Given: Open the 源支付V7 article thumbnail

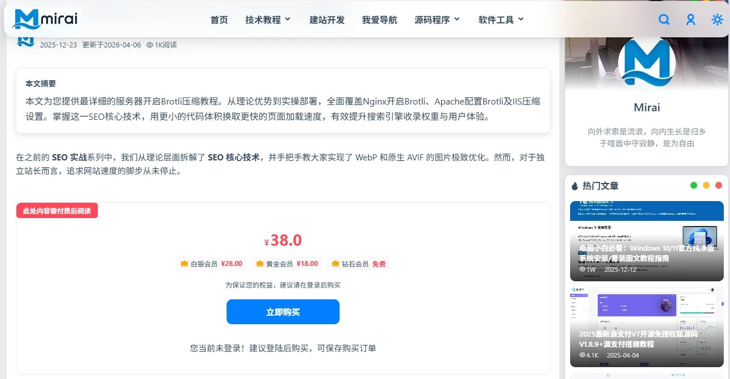Looking at the screenshot, I should click(x=646, y=326).
